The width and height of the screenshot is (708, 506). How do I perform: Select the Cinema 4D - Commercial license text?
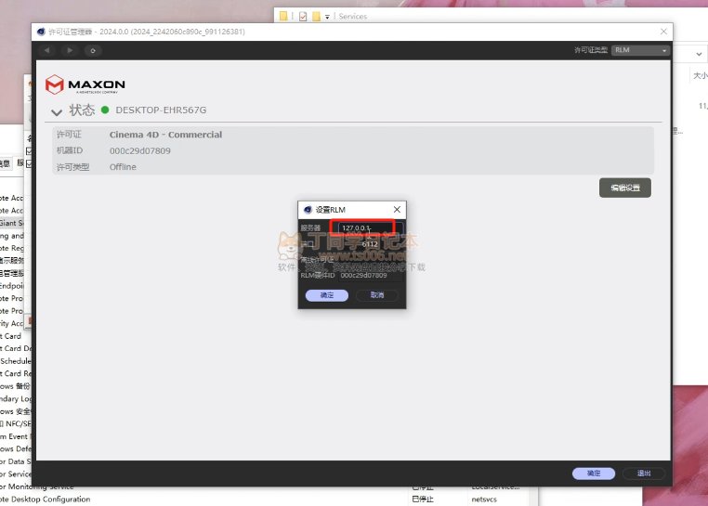[x=165, y=135]
